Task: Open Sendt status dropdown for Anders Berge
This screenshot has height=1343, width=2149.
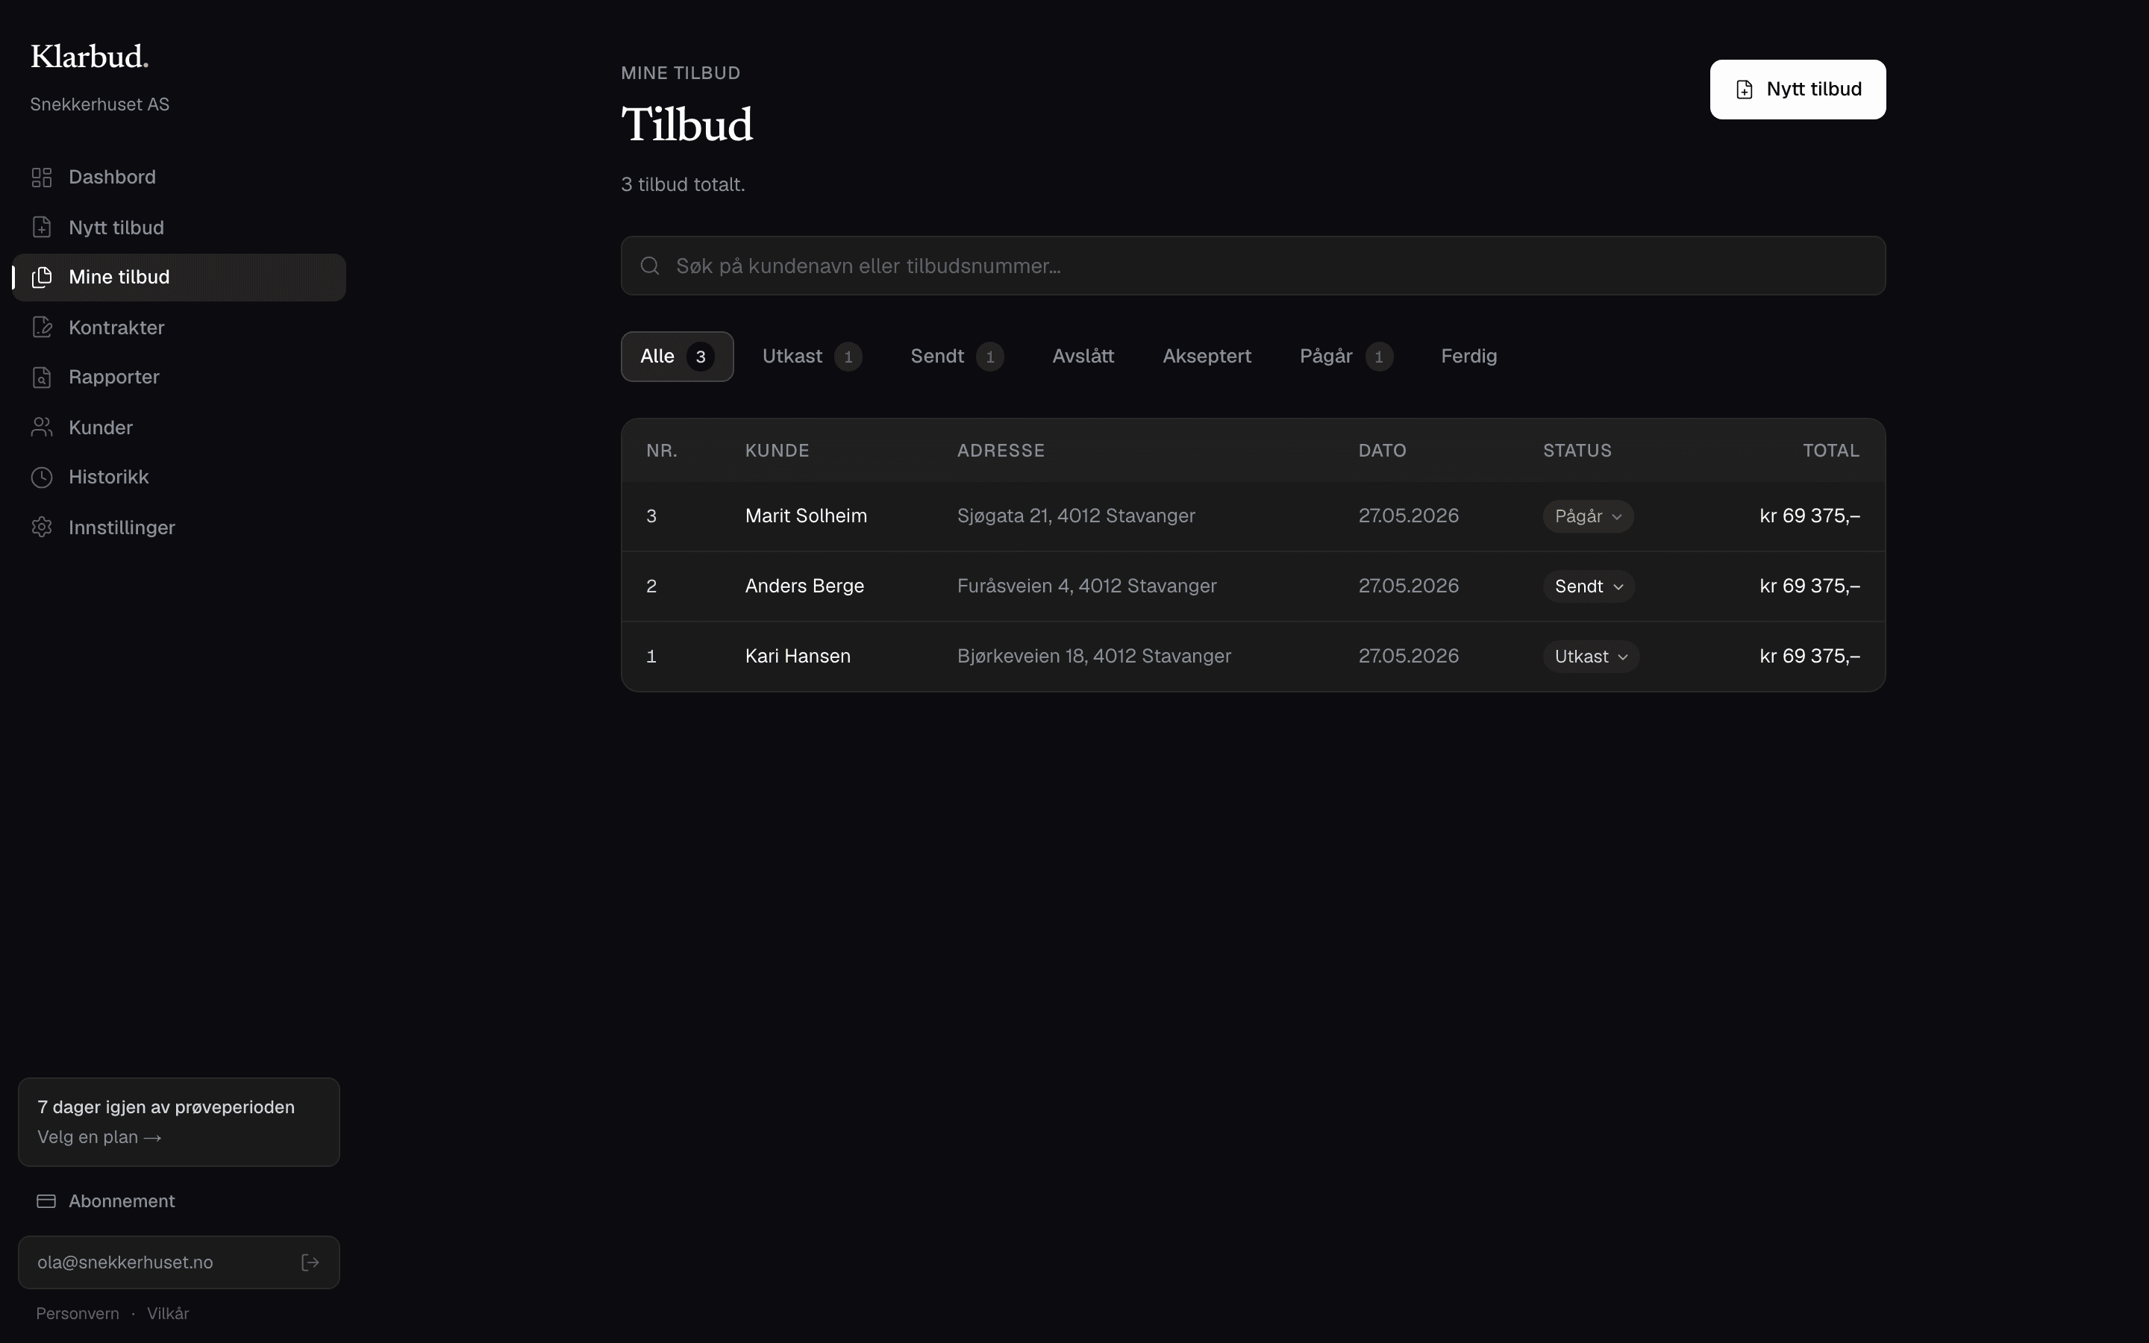Action: click(x=1589, y=586)
